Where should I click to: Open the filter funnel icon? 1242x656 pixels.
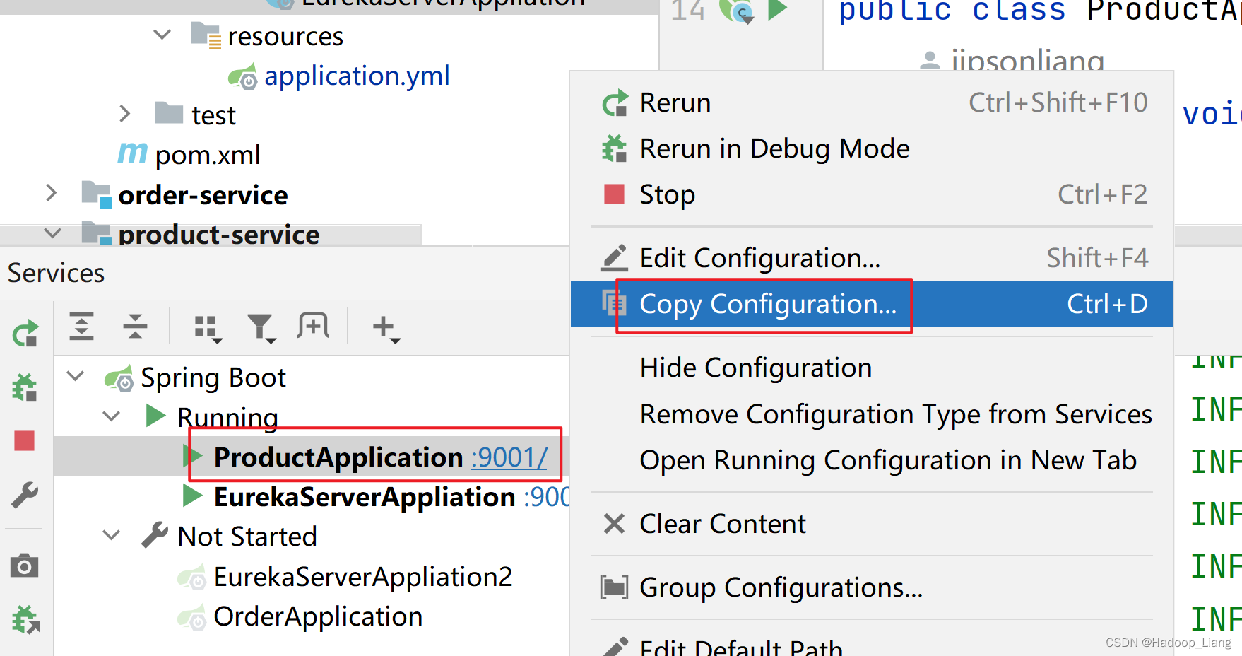click(x=261, y=327)
